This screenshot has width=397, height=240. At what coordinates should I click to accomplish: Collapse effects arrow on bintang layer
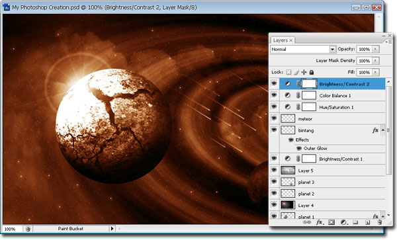pos(383,130)
